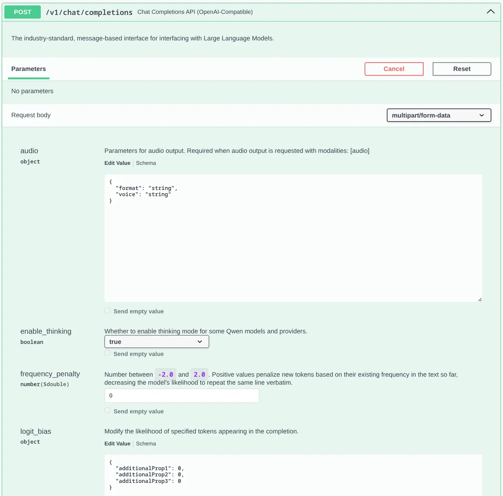This screenshot has height=496, width=503.
Task: Click the frequency_penalty number input field
Action: tap(182, 396)
